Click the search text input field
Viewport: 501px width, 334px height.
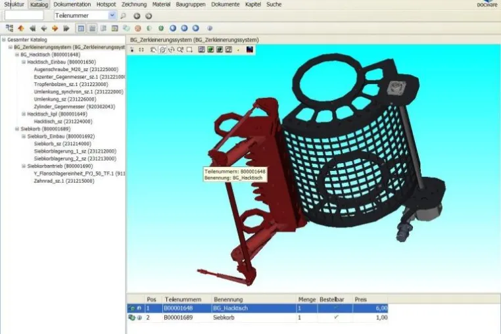(x=24, y=15)
